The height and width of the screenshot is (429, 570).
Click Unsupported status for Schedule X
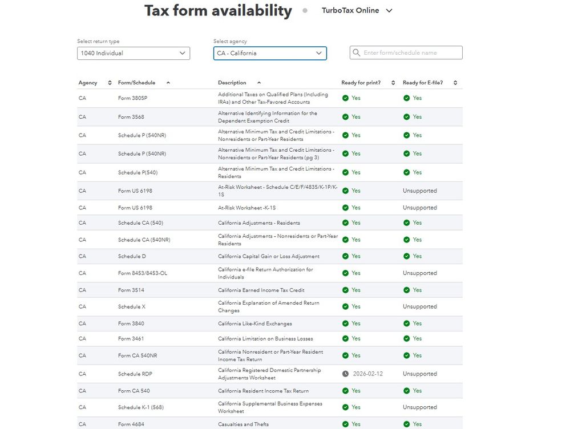click(x=419, y=307)
